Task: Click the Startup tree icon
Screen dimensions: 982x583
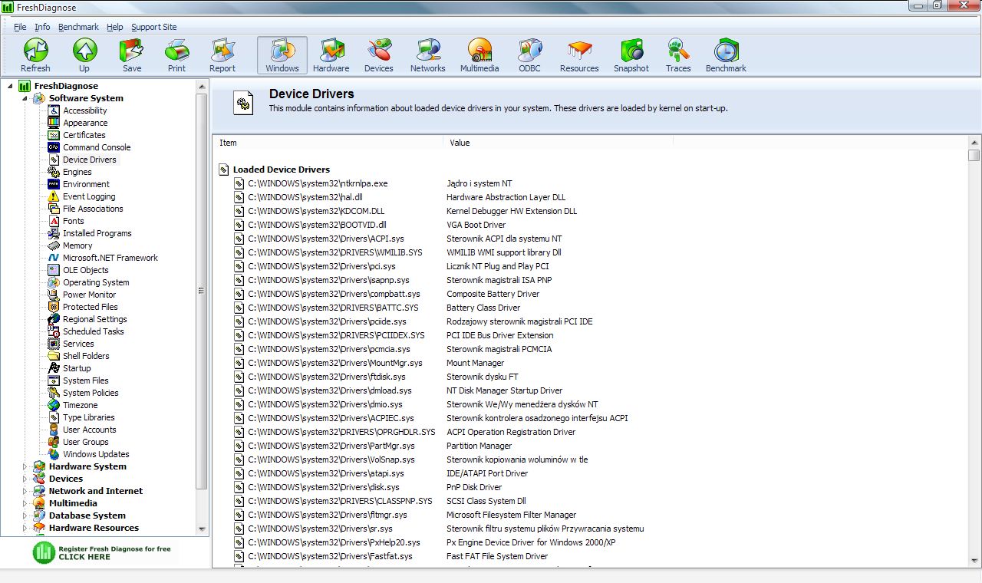Action: point(54,368)
